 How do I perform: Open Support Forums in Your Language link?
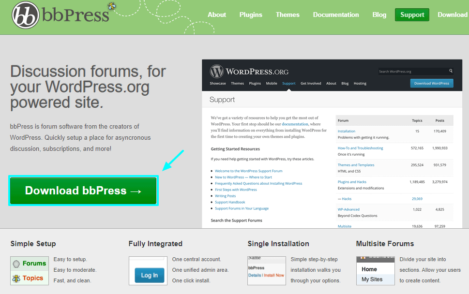[x=242, y=208]
